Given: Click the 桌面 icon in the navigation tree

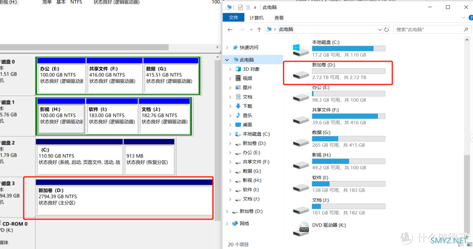Looking at the screenshot, I should pyautogui.click(x=238, y=125).
